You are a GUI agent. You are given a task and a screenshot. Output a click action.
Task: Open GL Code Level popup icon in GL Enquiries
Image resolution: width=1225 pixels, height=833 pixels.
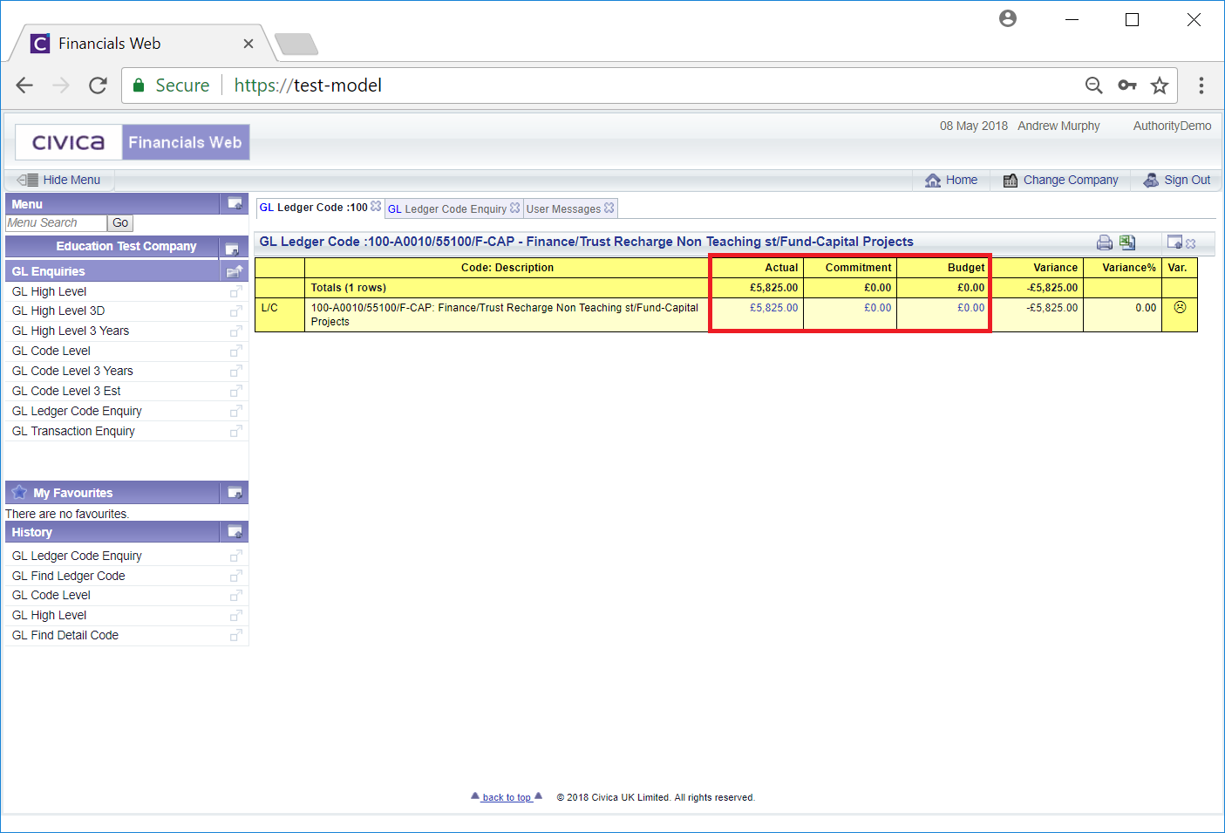click(235, 352)
